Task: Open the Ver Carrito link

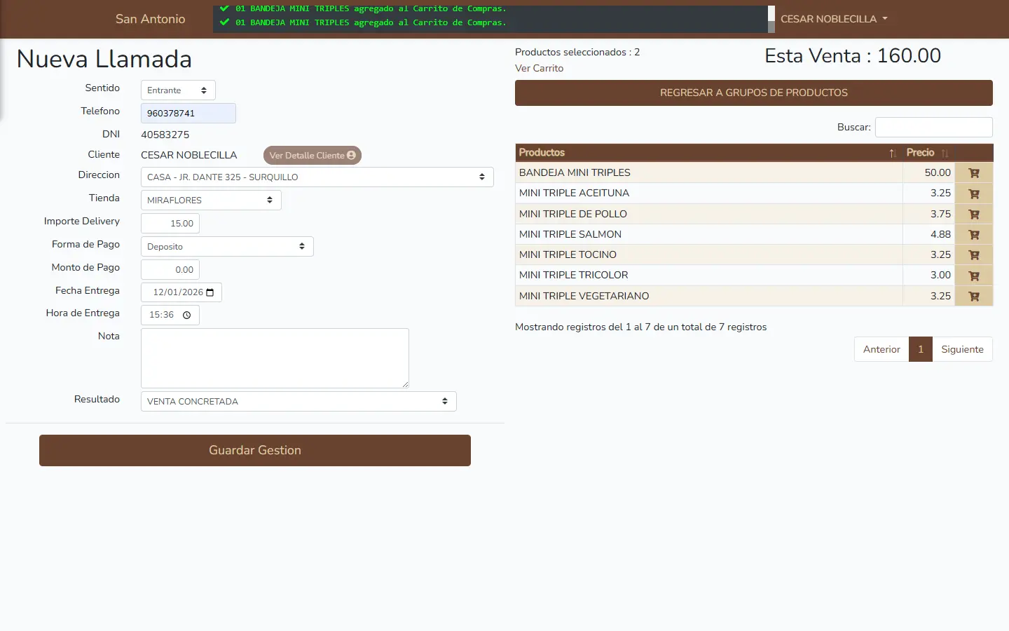Action: click(x=539, y=68)
